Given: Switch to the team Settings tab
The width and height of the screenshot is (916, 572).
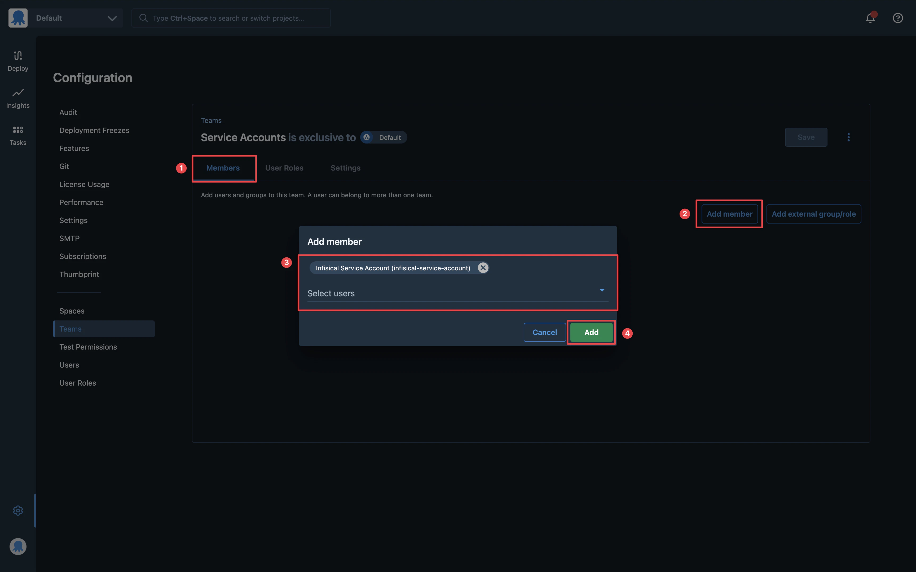Looking at the screenshot, I should pos(346,168).
